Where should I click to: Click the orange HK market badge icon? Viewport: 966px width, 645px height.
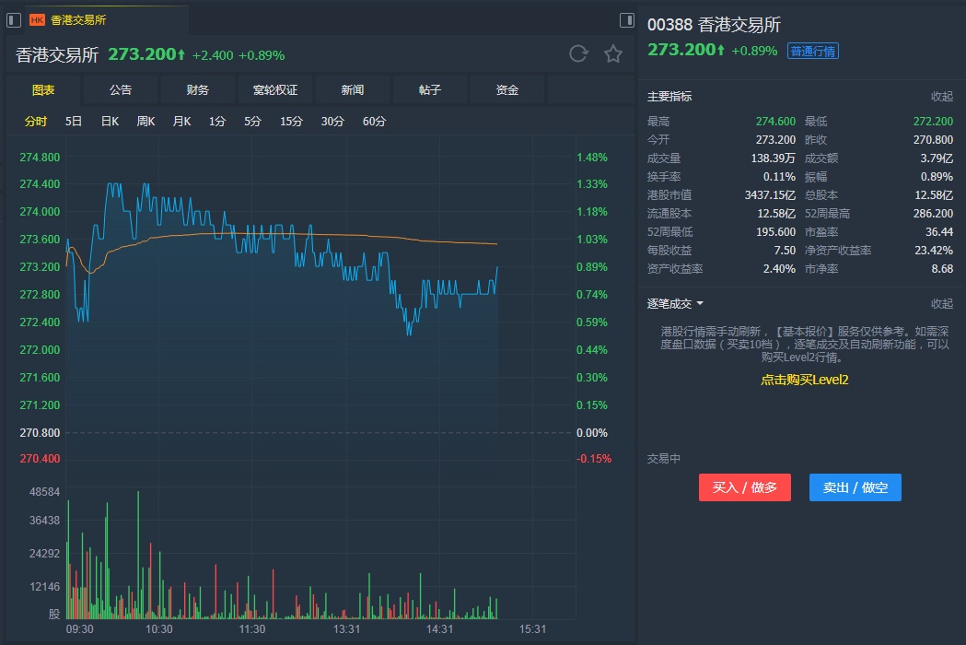[x=38, y=19]
